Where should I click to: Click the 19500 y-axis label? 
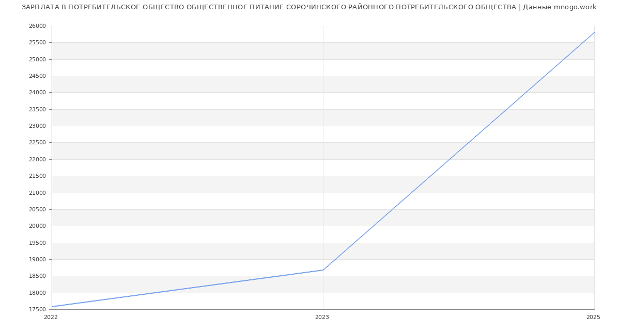tap(38, 243)
